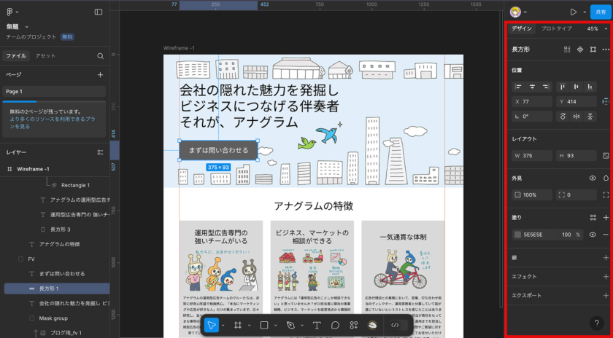Open the 45% zoom dropdown

click(x=596, y=29)
